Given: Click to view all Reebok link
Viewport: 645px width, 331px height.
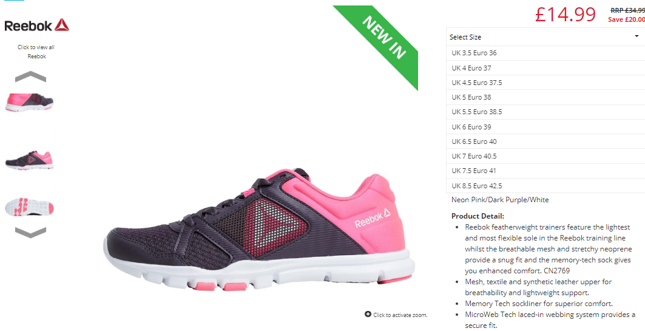Looking at the screenshot, I should pyautogui.click(x=36, y=52).
